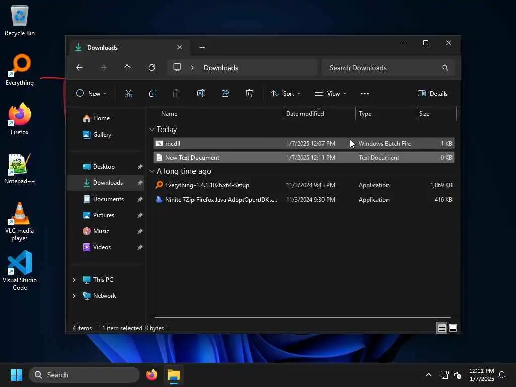Click File Explorer icon in taskbar
The image size is (516, 387).
[174, 375]
